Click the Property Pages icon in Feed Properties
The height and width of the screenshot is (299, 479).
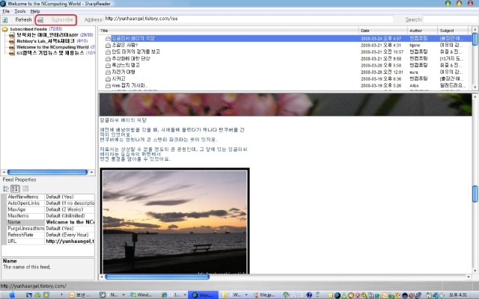[x=25, y=188]
